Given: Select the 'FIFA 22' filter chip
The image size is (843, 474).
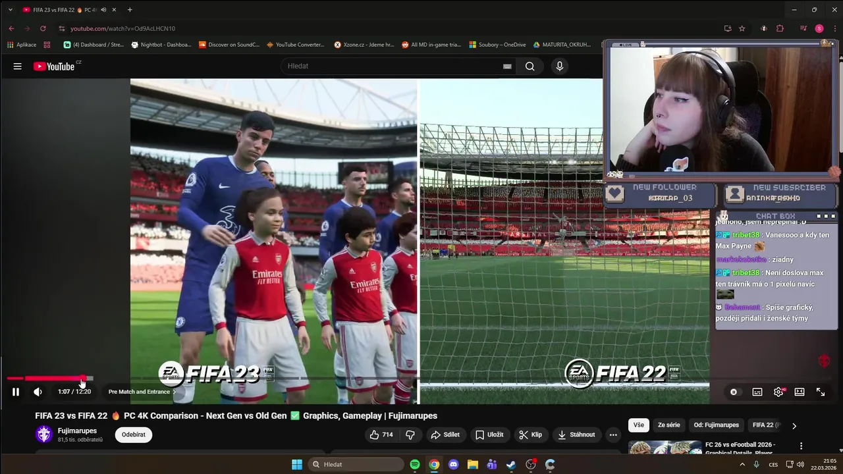Looking at the screenshot, I should tap(766, 425).
